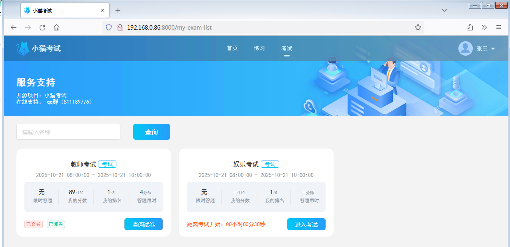510x247 pixels.
Task: Open the 练习 navigation tab
Action: [x=259, y=48]
